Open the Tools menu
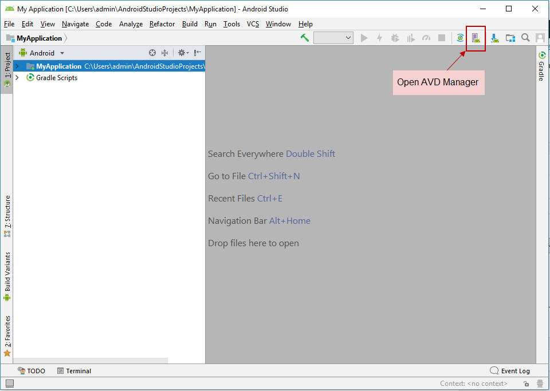The image size is (550, 391). (x=232, y=24)
